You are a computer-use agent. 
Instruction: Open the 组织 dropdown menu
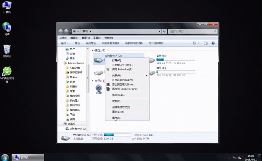pos(65,43)
